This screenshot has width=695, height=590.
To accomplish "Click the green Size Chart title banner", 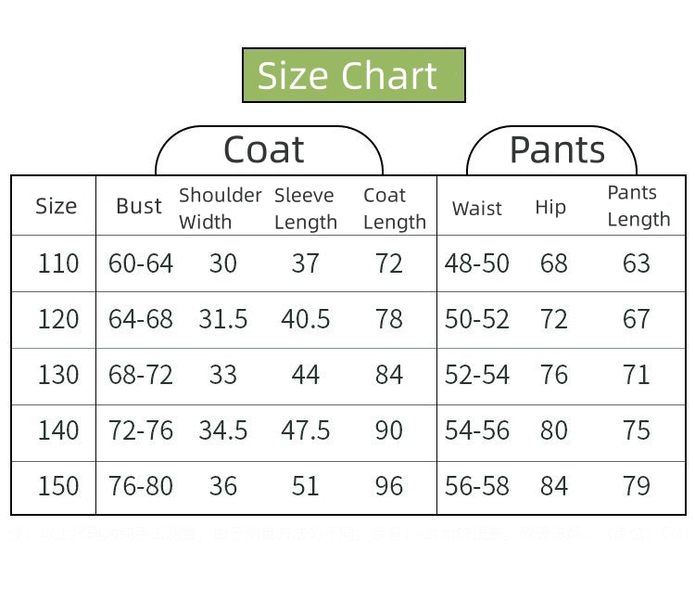I will (x=354, y=75).
